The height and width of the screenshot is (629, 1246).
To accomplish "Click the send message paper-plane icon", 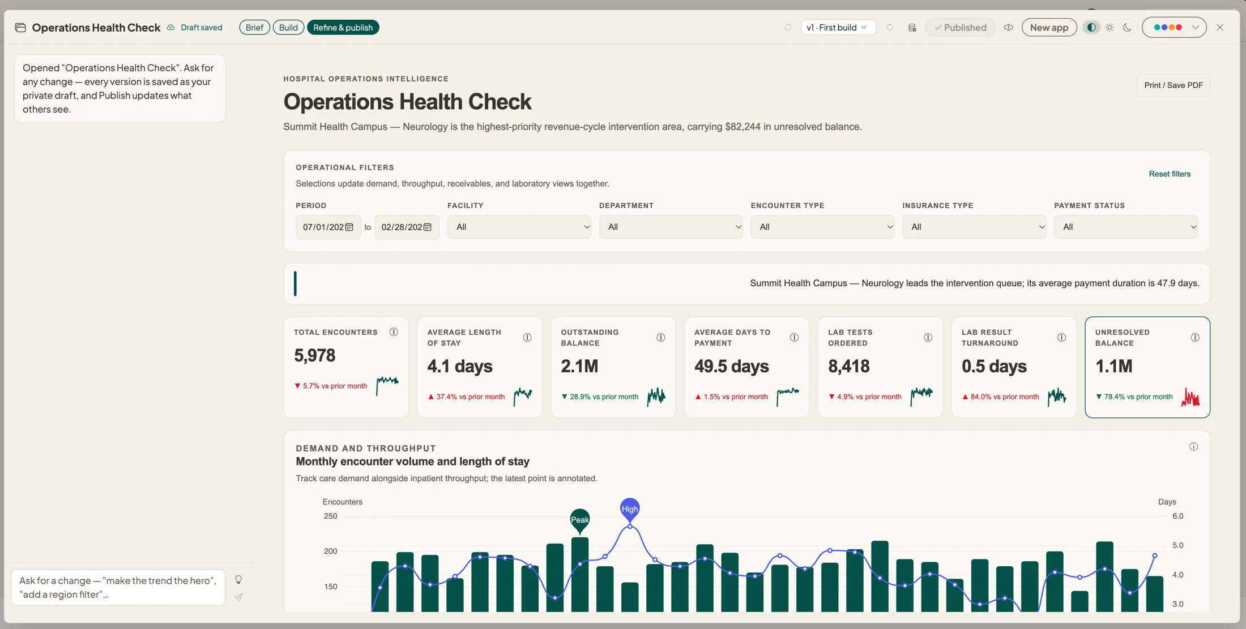I will point(238,597).
